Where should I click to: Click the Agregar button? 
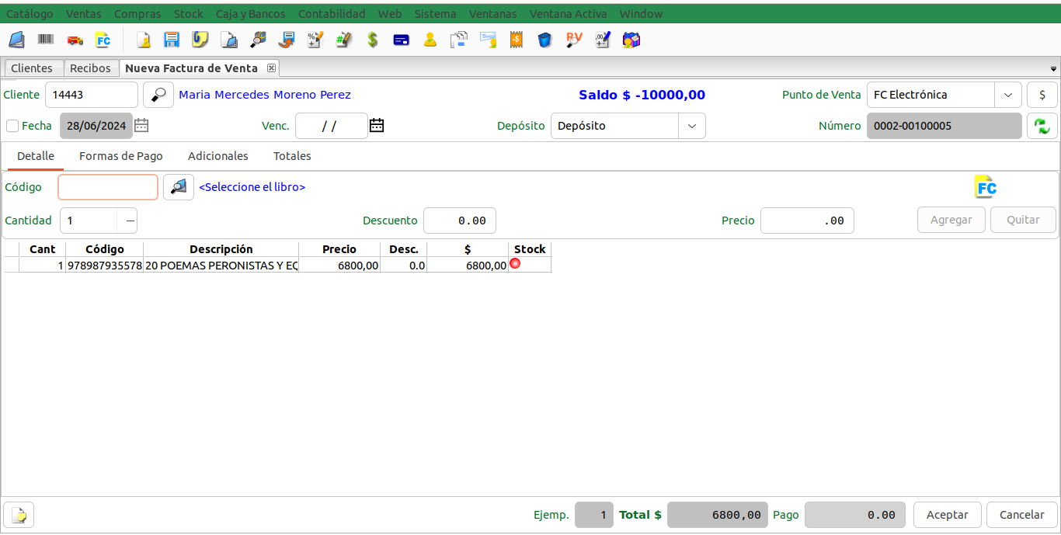tap(951, 220)
